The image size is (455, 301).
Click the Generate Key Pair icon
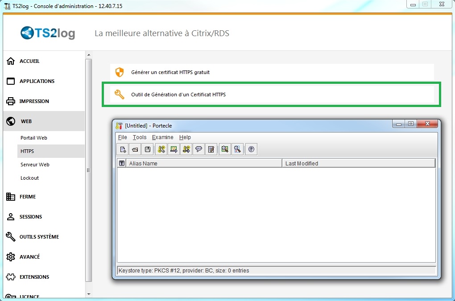point(161,149)
